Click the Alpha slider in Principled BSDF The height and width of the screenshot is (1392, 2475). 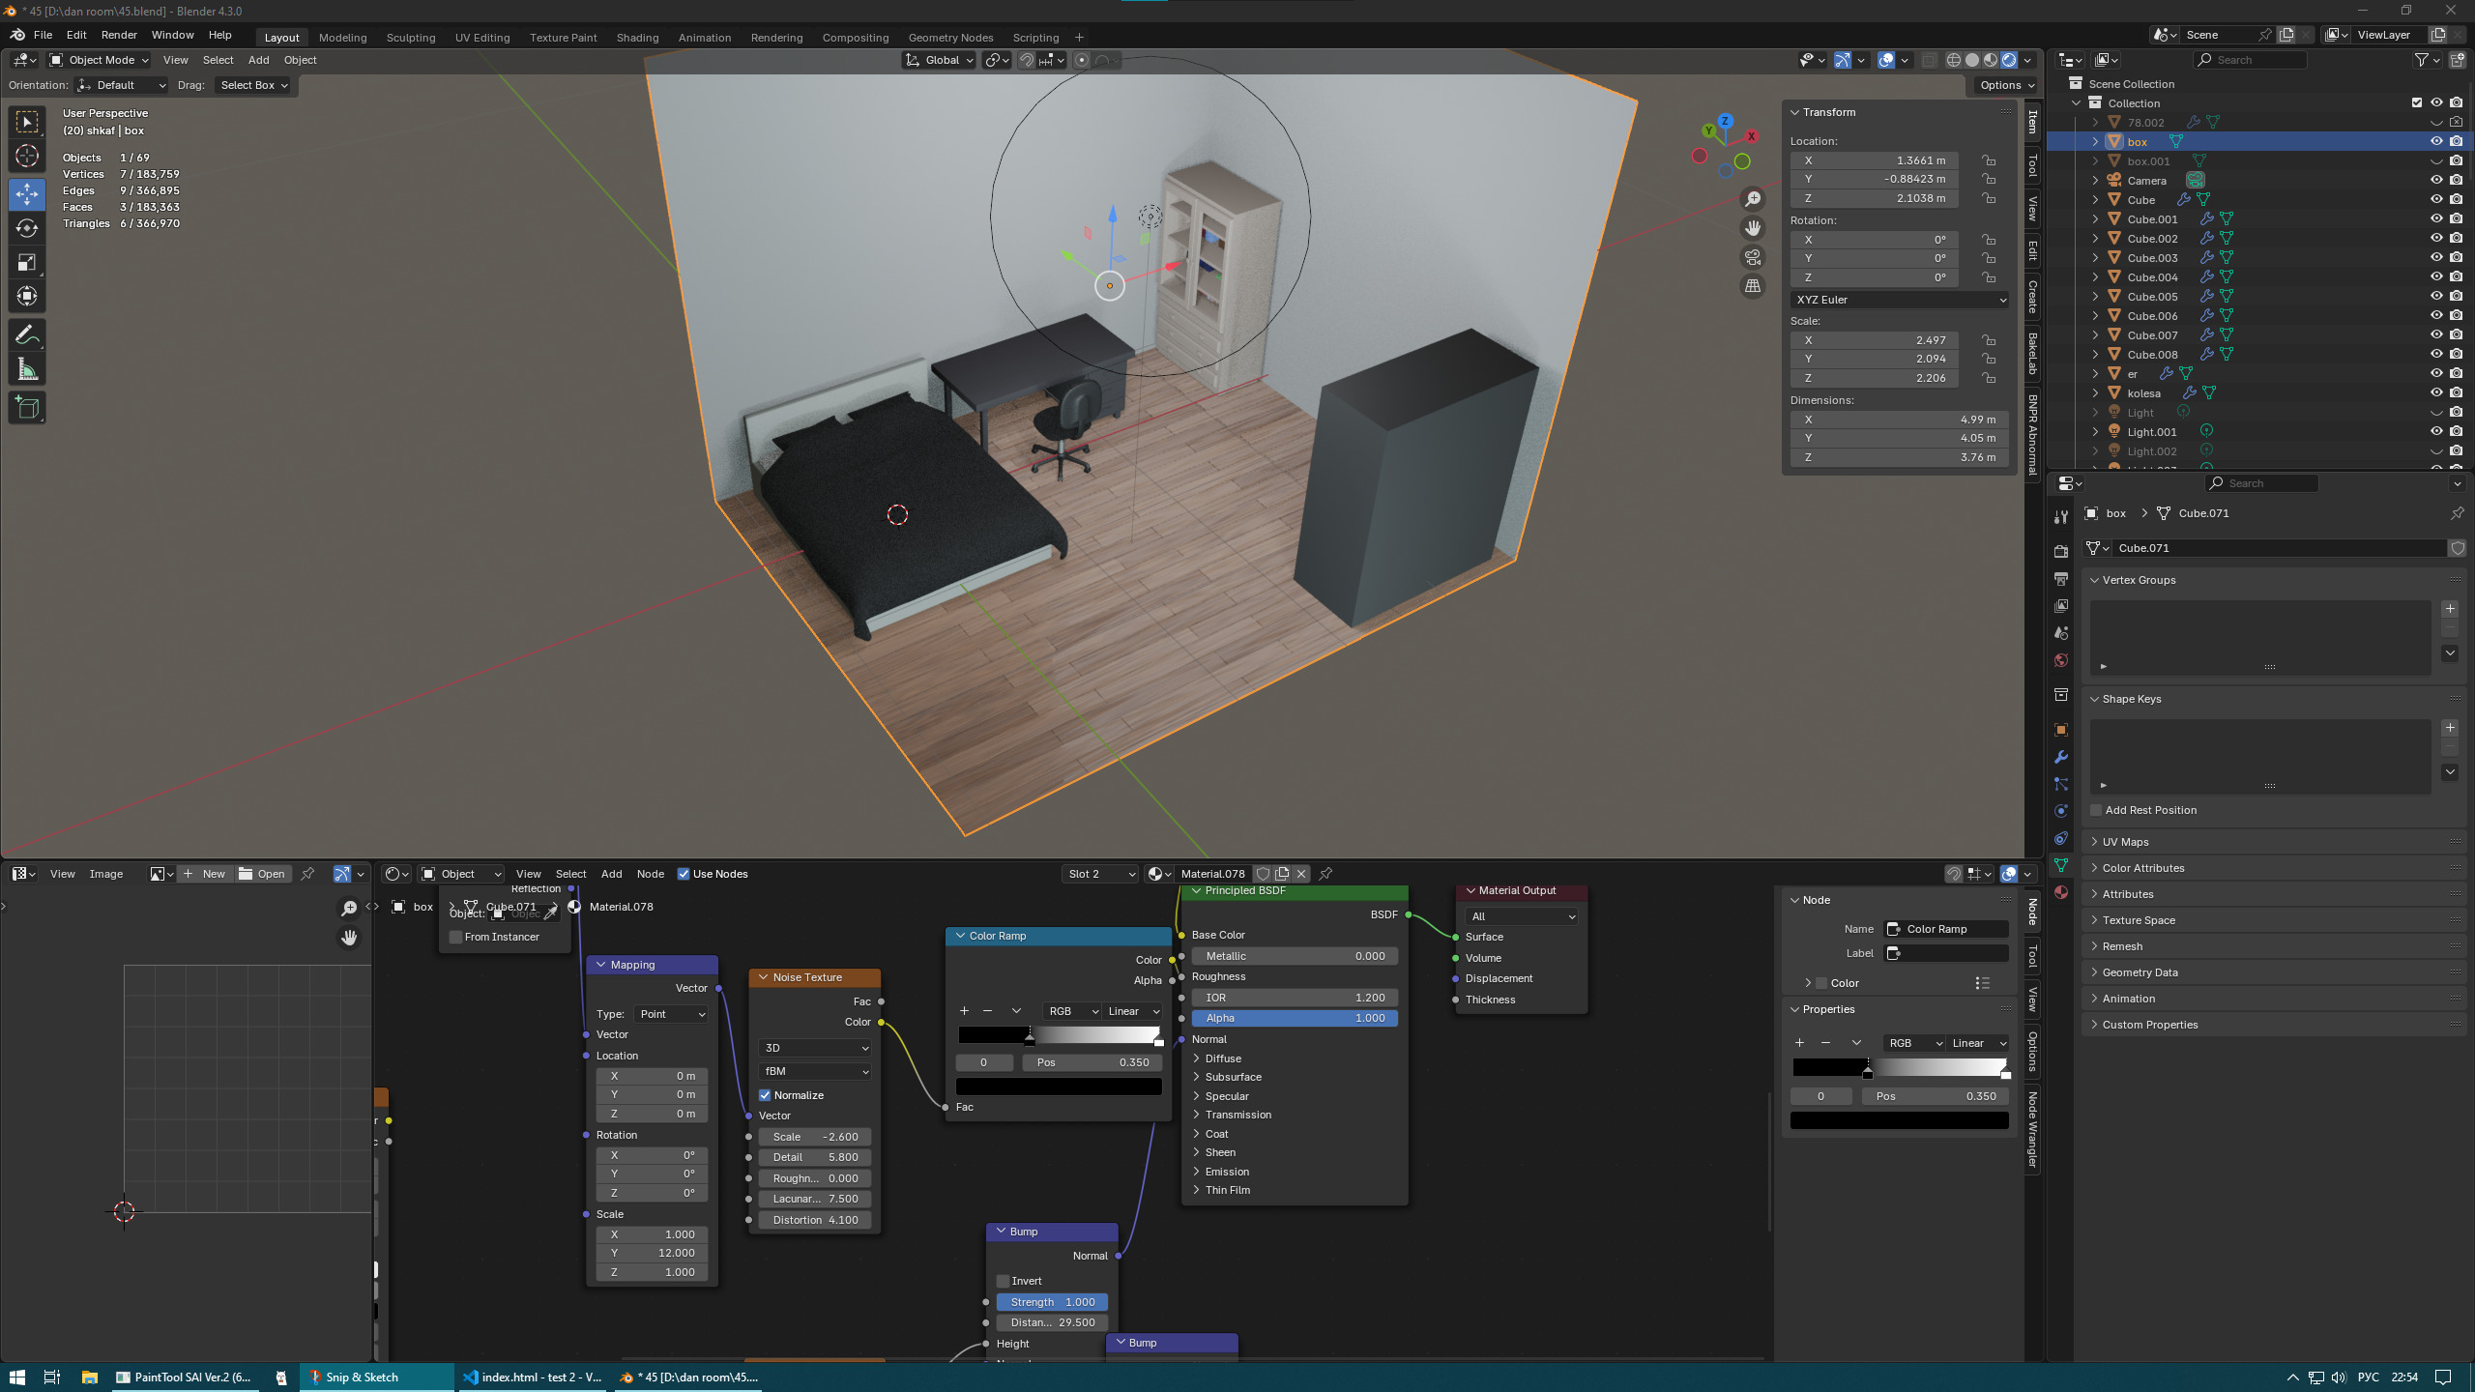click(x=1294, y=1018)
